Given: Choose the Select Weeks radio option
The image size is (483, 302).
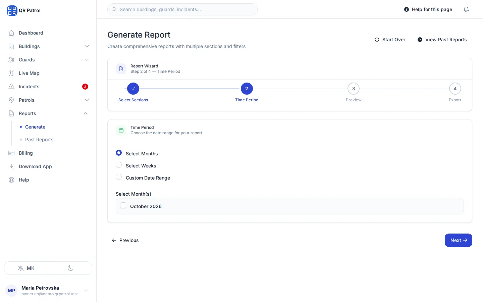Looking at the screenshot, I should [x=119, y=165].
